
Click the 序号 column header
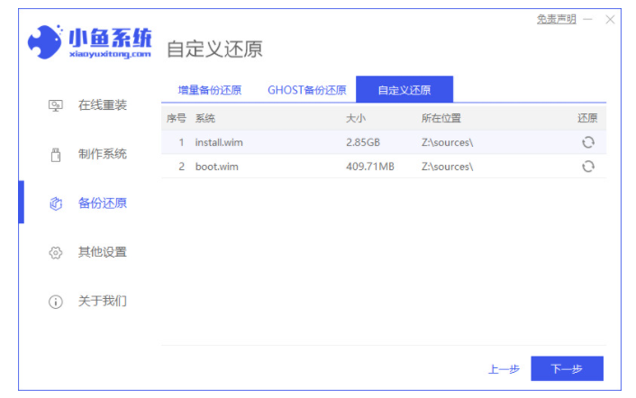pyautogui.click(x=176, y=118)
